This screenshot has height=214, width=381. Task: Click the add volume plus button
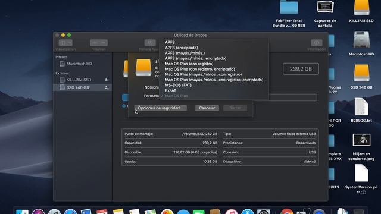tap(95, 43)
